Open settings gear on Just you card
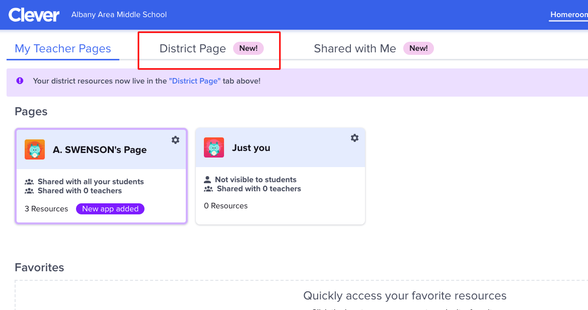The image size is (588, 310). 354,138
